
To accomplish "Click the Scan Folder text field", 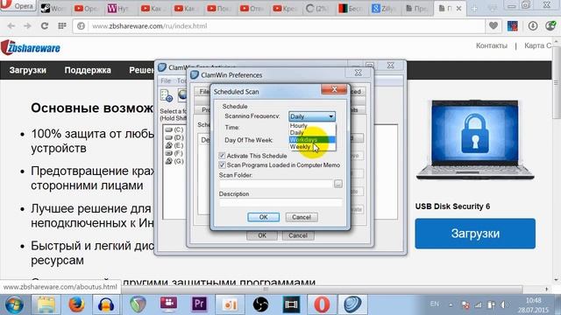I will point(276,184).
